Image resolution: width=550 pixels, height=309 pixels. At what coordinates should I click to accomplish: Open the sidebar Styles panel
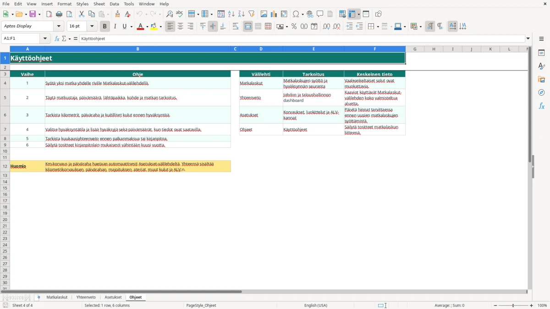[x=541, y=66]
